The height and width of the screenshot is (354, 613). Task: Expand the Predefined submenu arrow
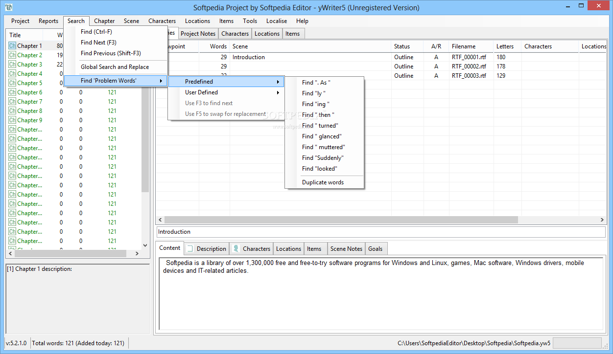278,82
